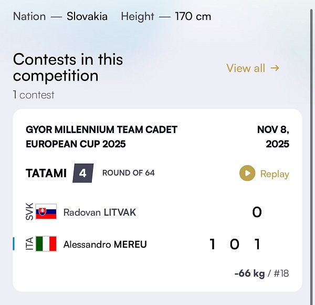The image size is (315, 305).
Task: Click the Nov 8, 2025 date
Action: pyautogui.click(x=273, y=136)
